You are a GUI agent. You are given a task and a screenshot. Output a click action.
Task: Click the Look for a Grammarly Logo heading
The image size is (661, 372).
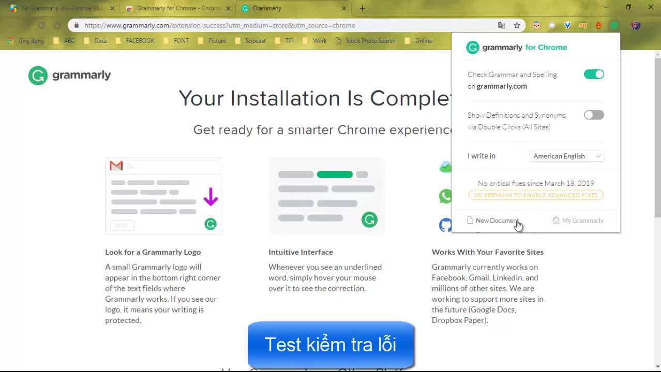[x=153, y=252]
